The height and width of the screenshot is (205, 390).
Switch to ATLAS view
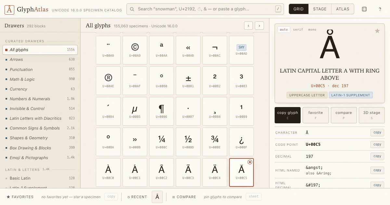343,9
